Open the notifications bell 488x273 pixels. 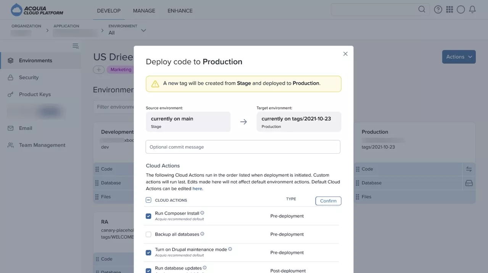click(x=472, y=10)
